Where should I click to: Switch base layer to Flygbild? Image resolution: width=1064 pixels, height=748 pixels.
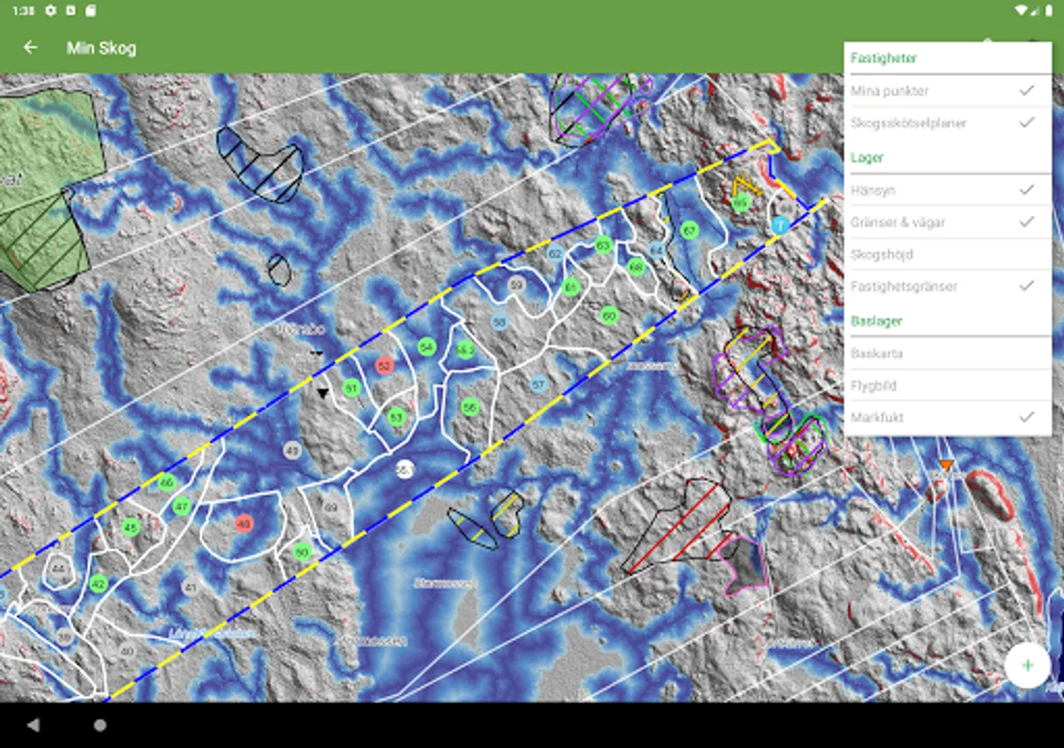tap(948, 386)
